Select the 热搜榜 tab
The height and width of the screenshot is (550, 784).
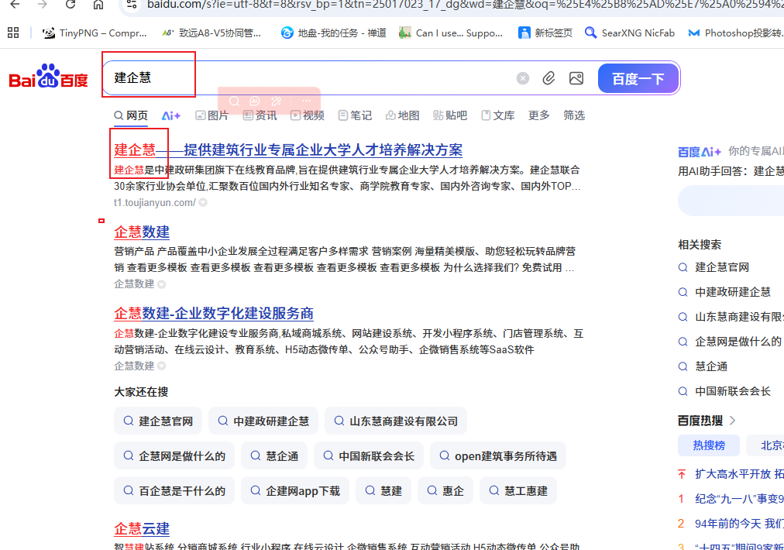click(709, 445)
